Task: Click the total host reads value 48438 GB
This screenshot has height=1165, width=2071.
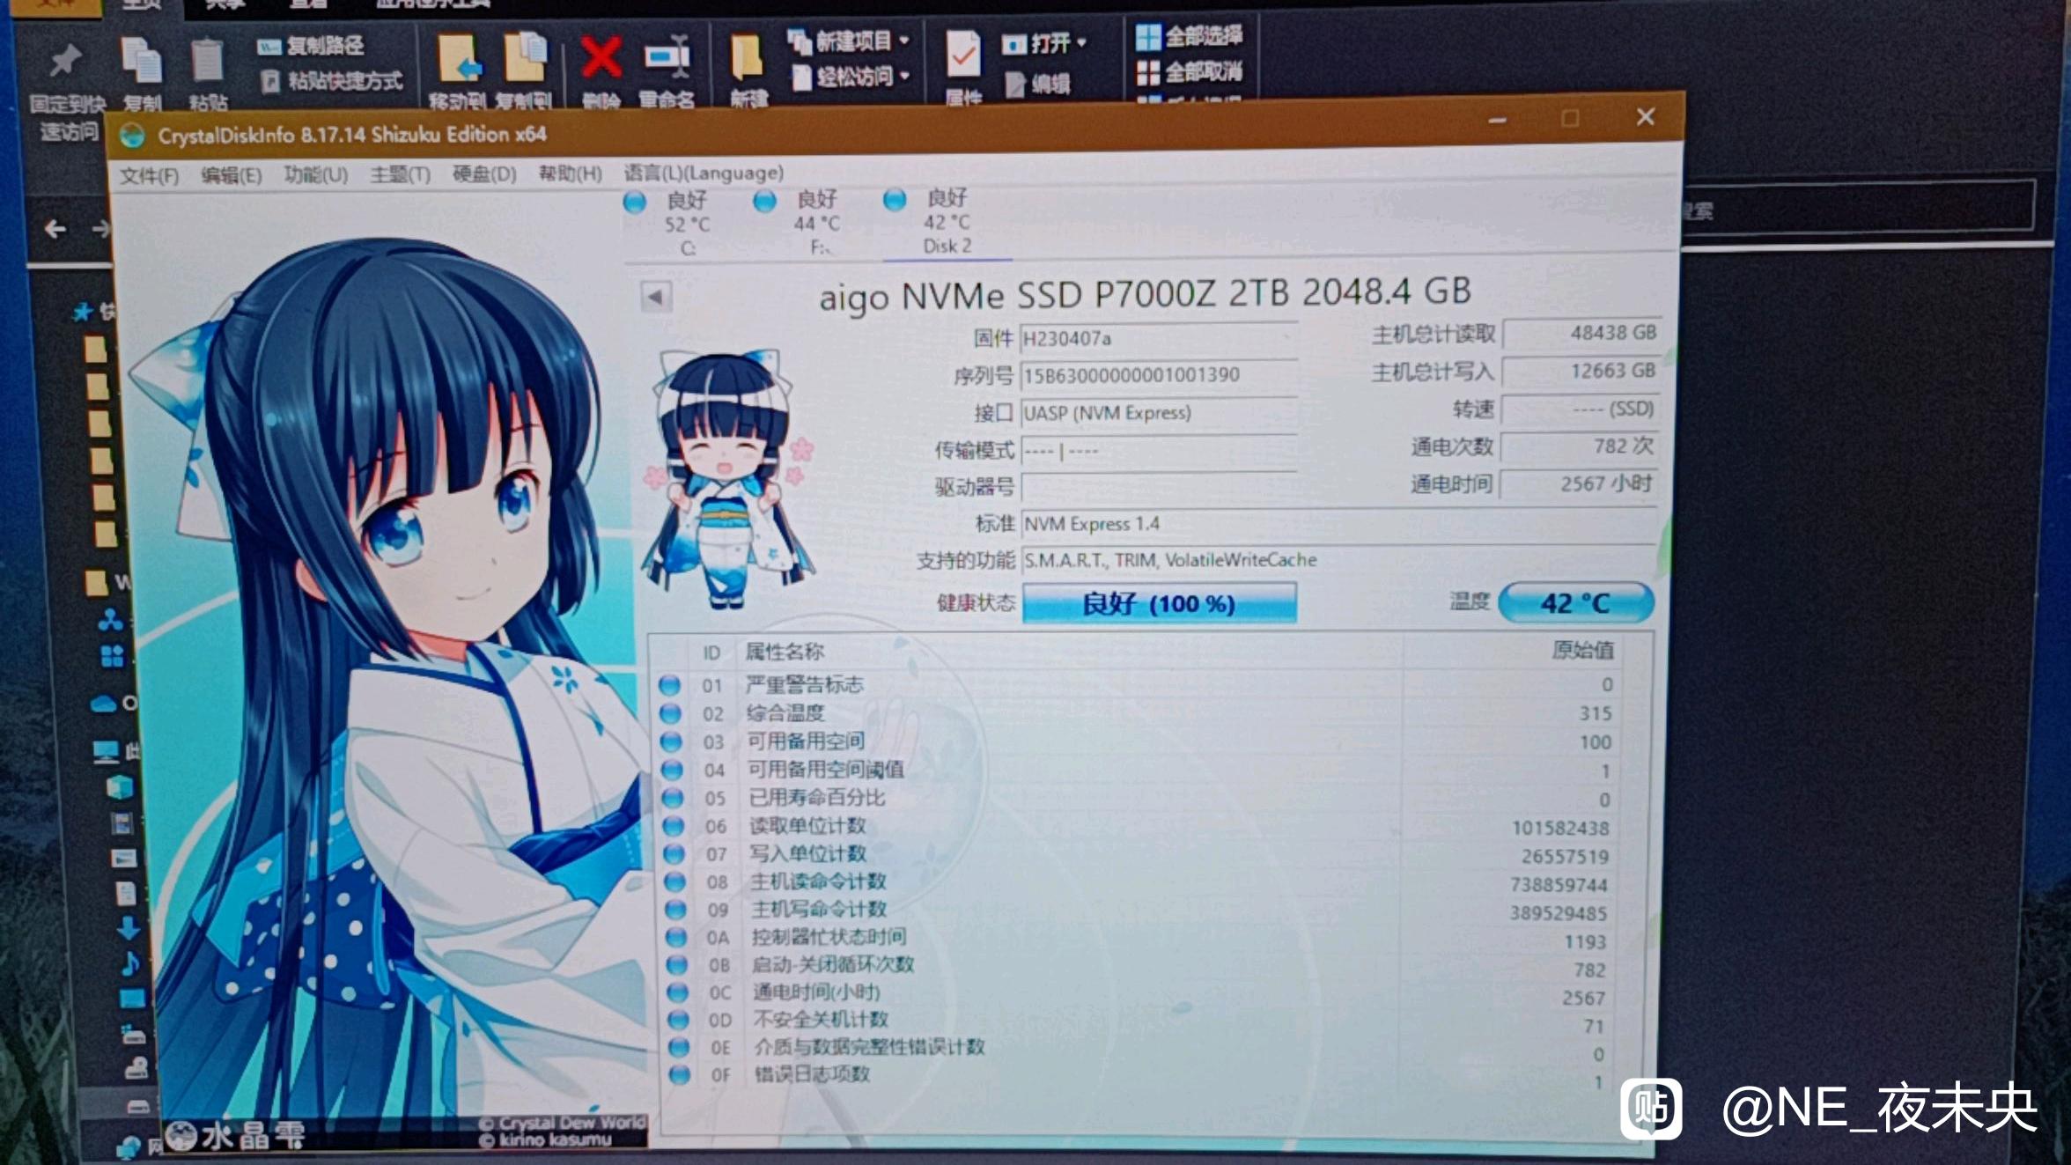Action: pyautogui.click(x=1581, y=333)
